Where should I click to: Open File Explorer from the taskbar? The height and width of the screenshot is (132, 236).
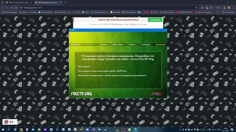click(x=39, y=129)
